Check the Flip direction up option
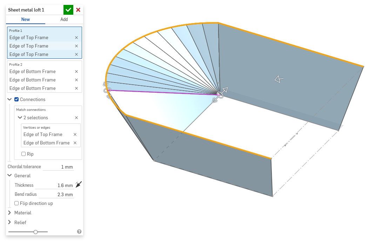This screenshot has height=242, width=370. pyautogui.click(x=16, y=204)
